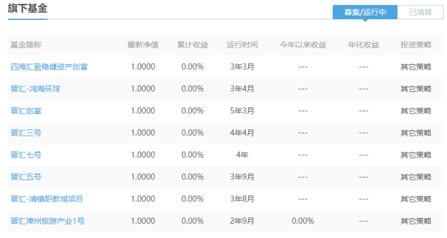Select the 2年9月 runtime of 晋汇漳州旅游产业1号
Screen dimensions: 447x238
coord(242,221)
